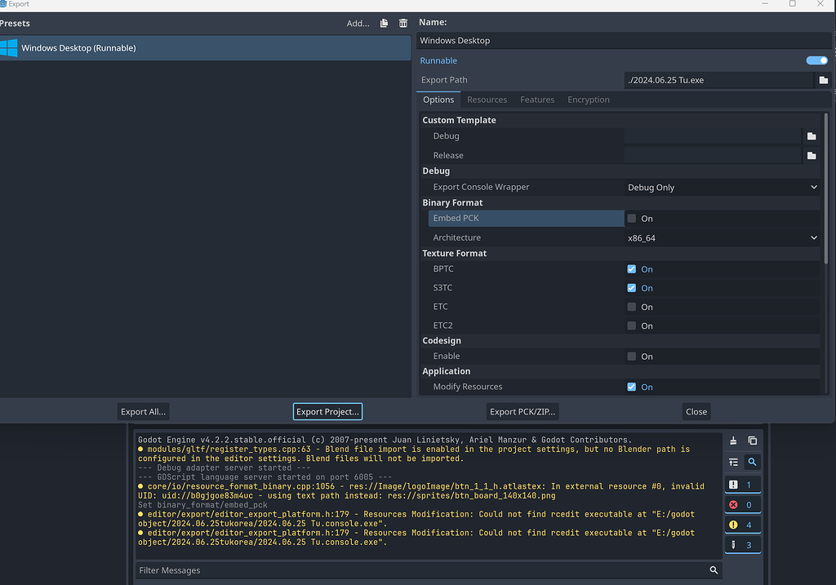The width and height of the screenshot is (836, 585).
Task: Clear the output log messages
Action: coord(732,441)
